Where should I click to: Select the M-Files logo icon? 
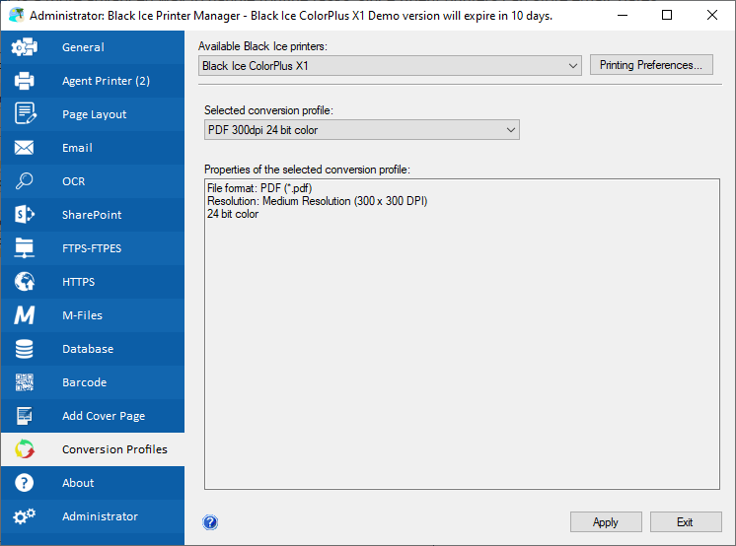pos(25,315)
